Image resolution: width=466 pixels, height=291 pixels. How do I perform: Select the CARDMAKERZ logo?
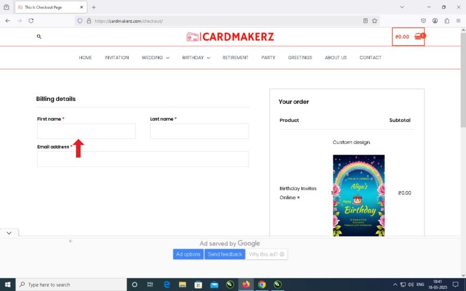[230, 36]
